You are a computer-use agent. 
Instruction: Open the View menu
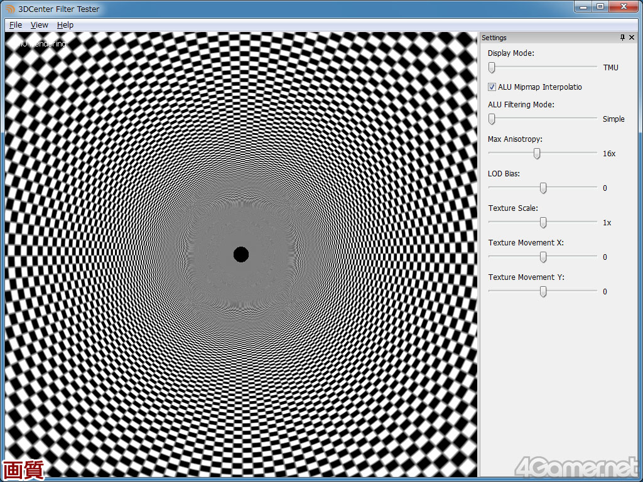coord(40,25)
